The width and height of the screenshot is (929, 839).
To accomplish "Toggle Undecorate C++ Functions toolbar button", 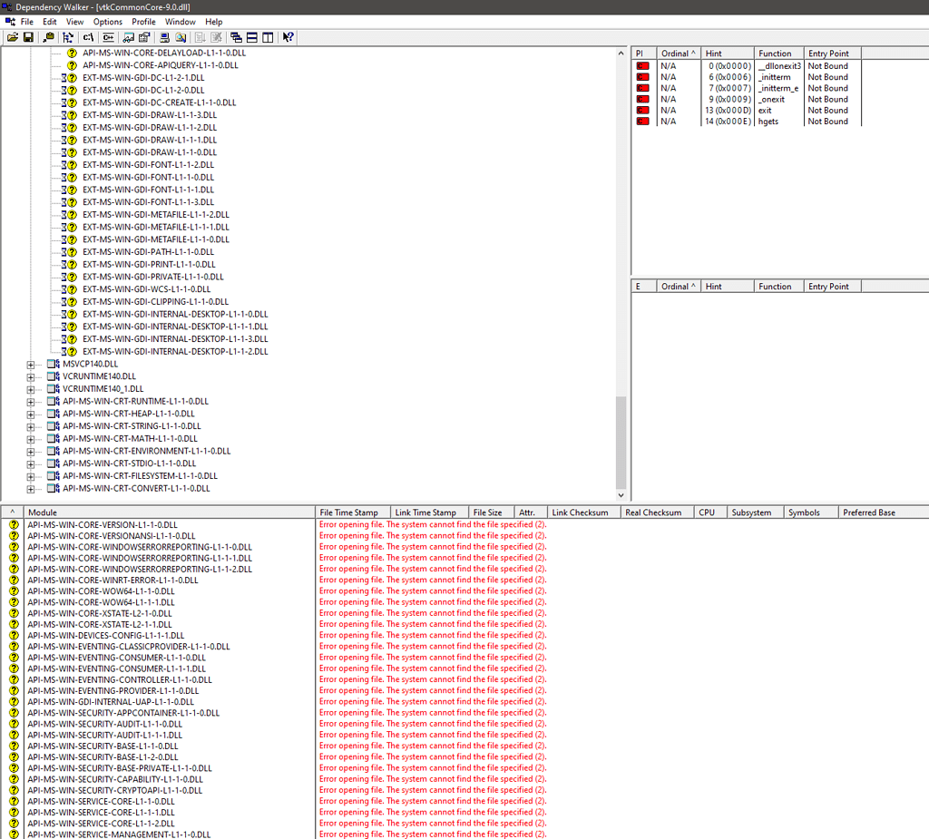I will (108, 37).
